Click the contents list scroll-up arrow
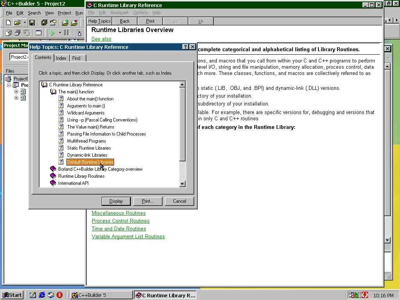Image resolution: width=400 pixels, height=300 pixels. tap(182, 84)
